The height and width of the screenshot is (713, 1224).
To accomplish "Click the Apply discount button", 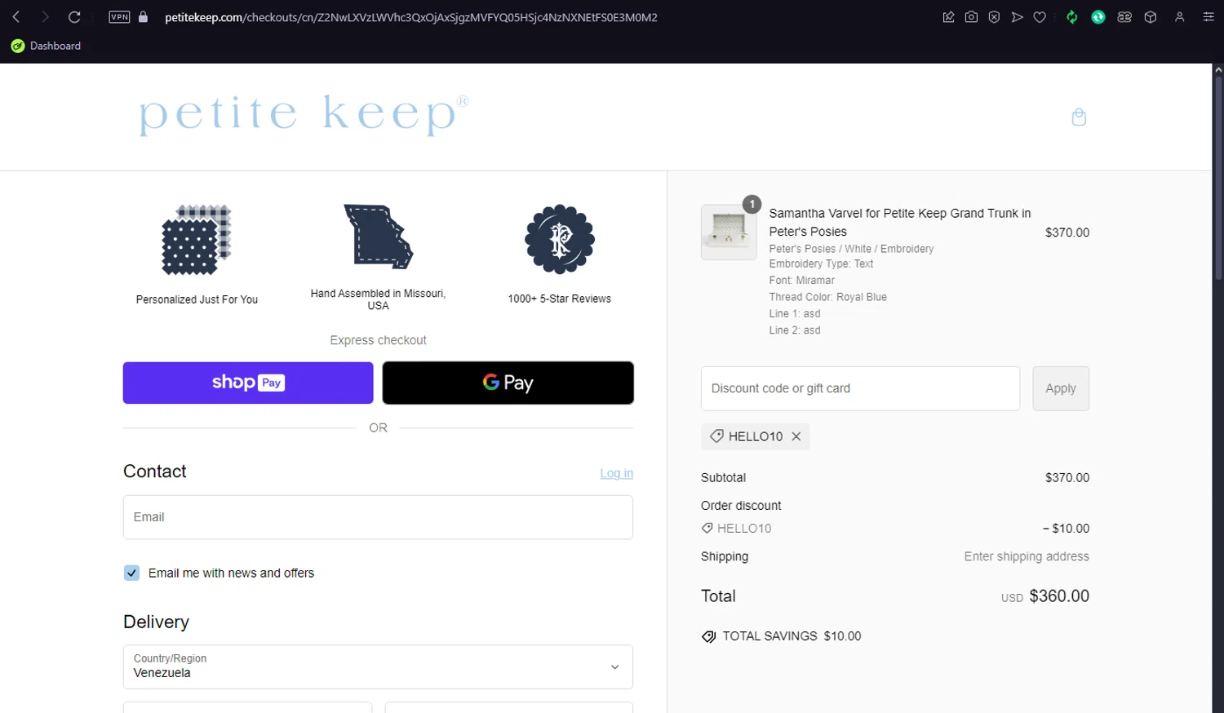I will [1061, 388].
